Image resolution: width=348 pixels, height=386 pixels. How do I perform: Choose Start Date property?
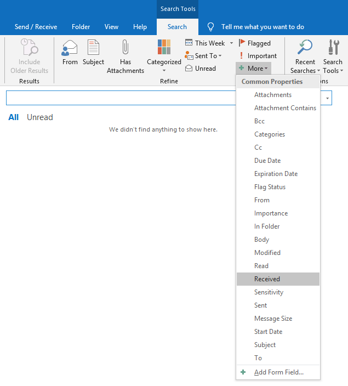point(278,332)
